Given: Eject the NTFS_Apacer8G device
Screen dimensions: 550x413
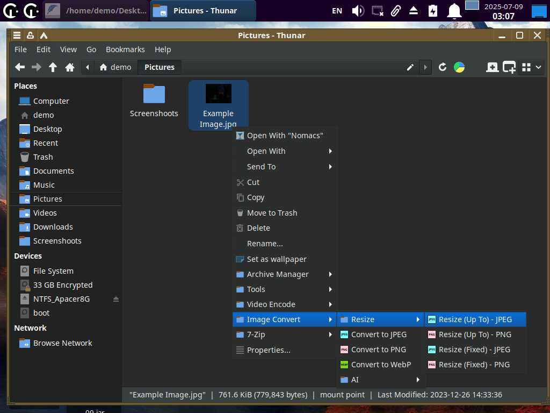Looking at the screenshot, I should click(x=116, y=299).
